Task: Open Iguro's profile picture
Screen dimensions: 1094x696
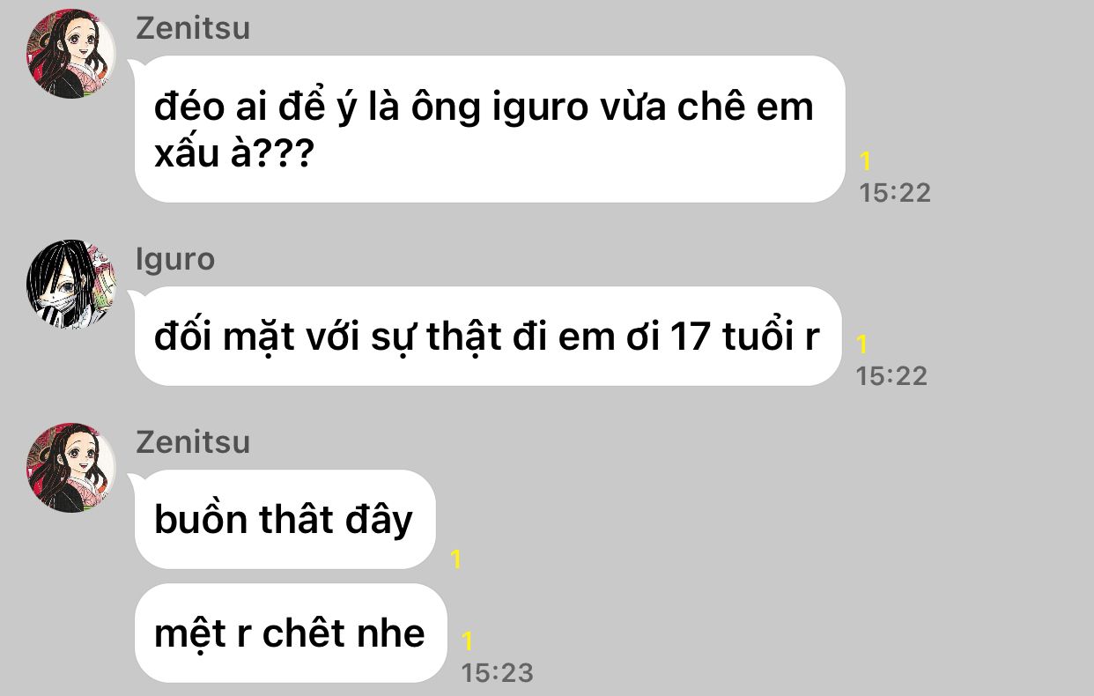Action: pos(71,285)
